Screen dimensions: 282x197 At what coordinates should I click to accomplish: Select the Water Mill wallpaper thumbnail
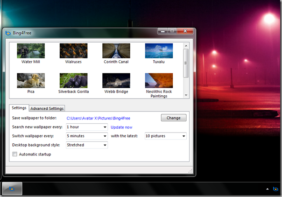[x=31, y=51]
